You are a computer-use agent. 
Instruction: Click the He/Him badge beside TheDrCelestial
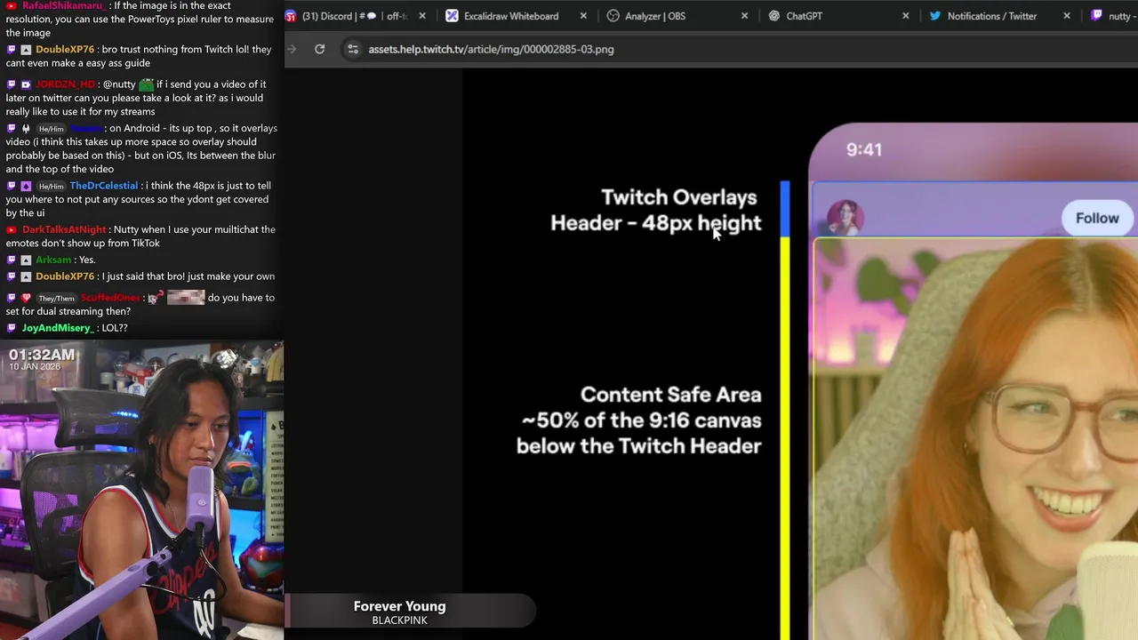coord(51,187)
